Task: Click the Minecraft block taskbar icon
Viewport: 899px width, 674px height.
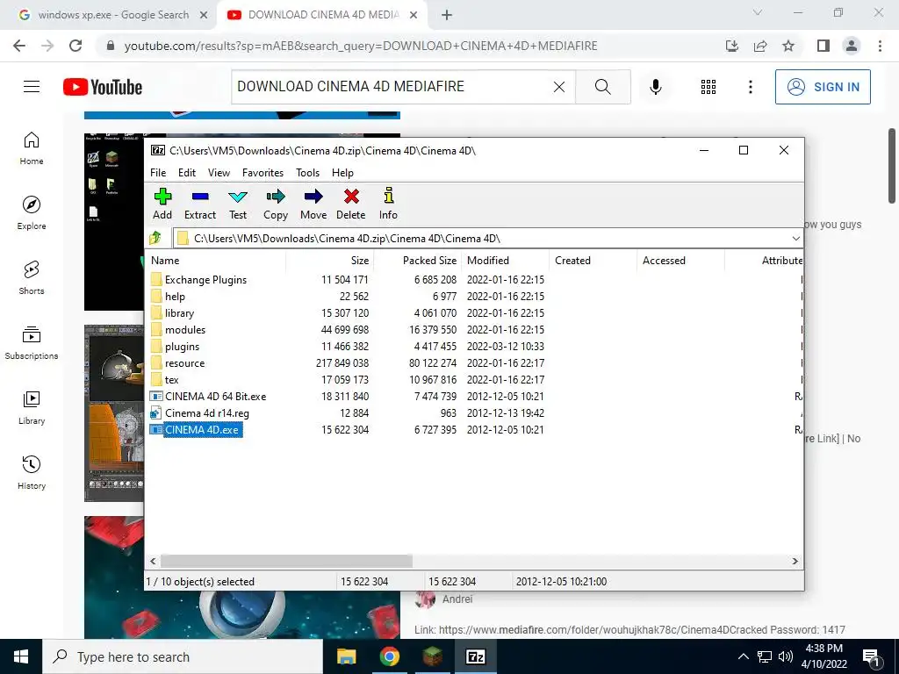Action: 432,656
